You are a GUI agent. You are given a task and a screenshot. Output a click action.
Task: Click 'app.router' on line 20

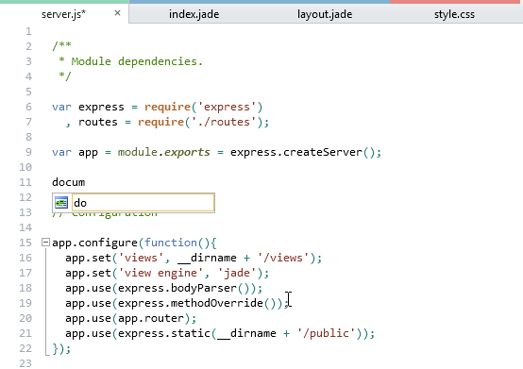click(151, 318)
